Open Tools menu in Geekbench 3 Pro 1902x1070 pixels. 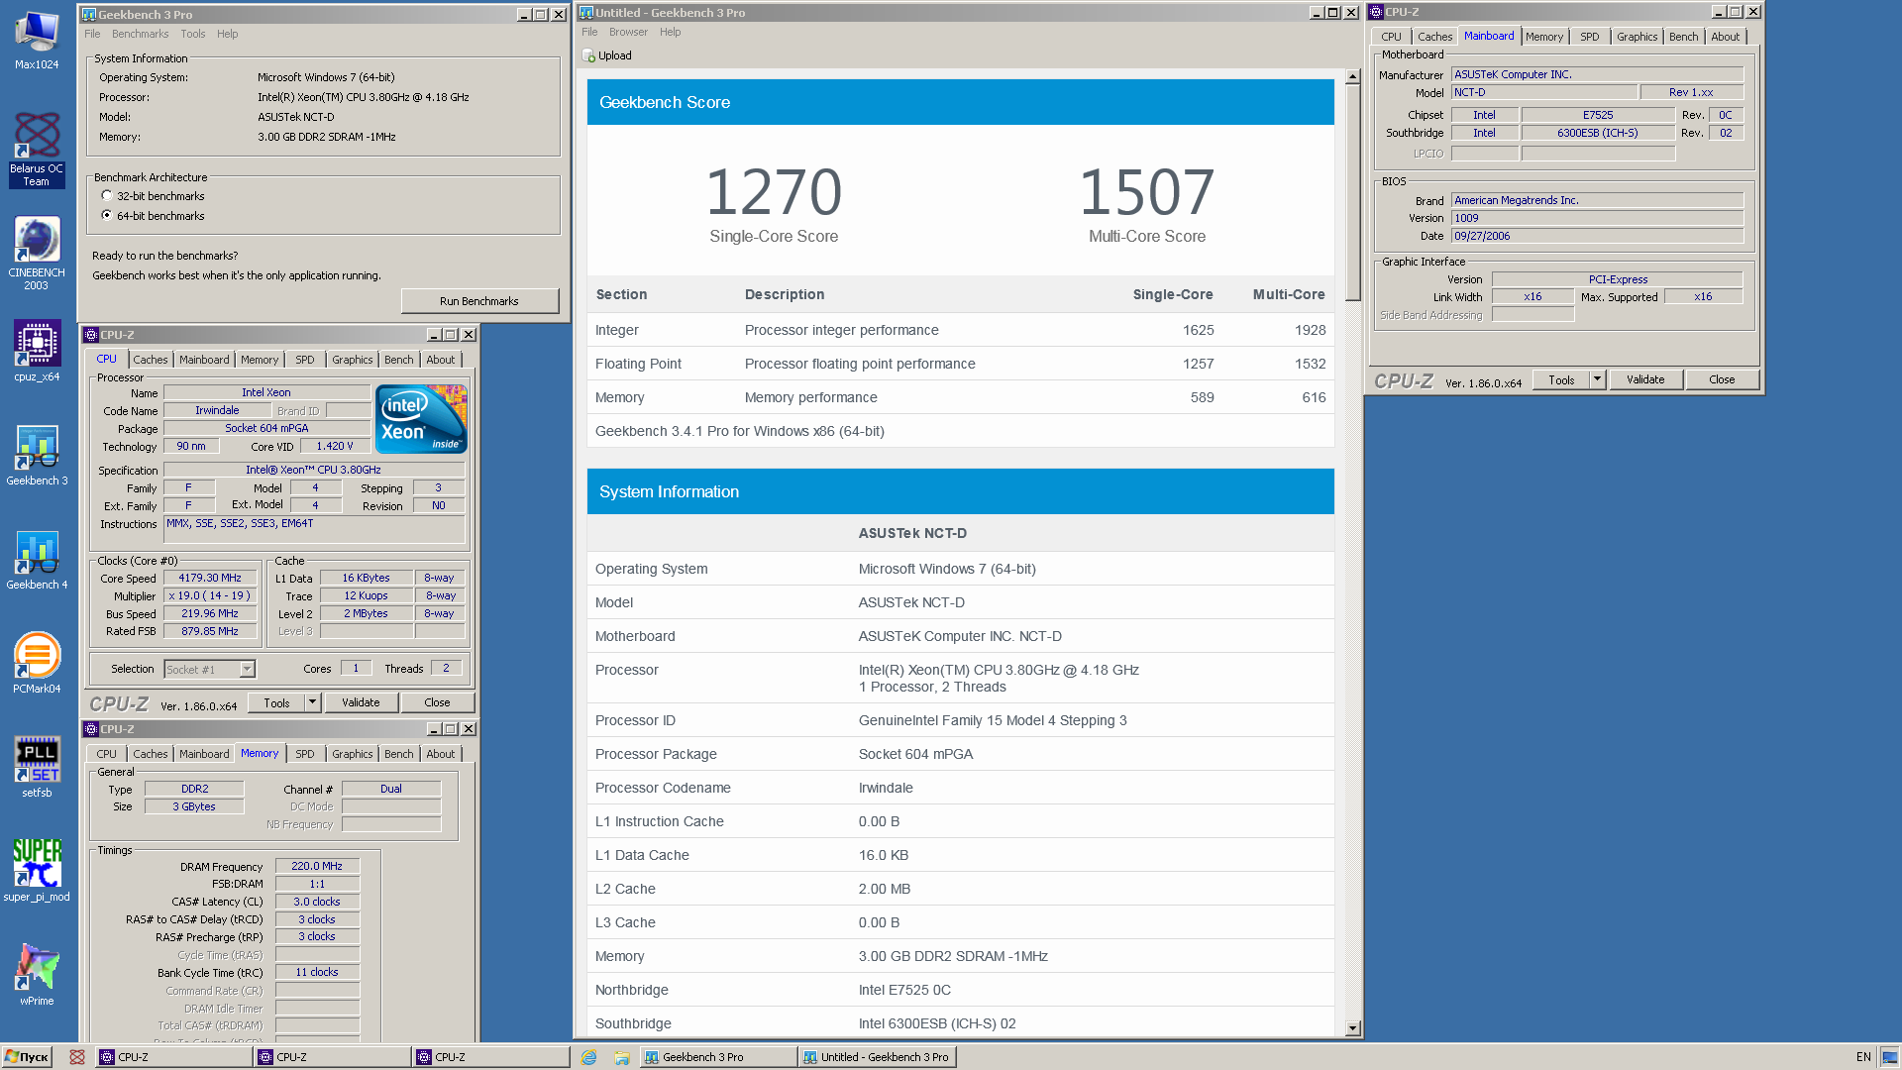[x=193, y=34]
